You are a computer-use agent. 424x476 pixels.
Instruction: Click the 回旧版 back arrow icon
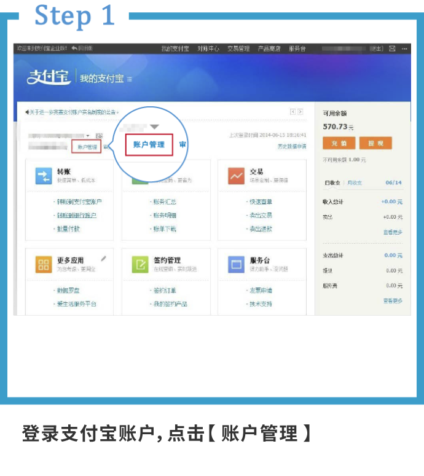(74, 48)
